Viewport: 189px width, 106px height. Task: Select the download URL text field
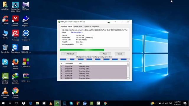click(94, 30)
